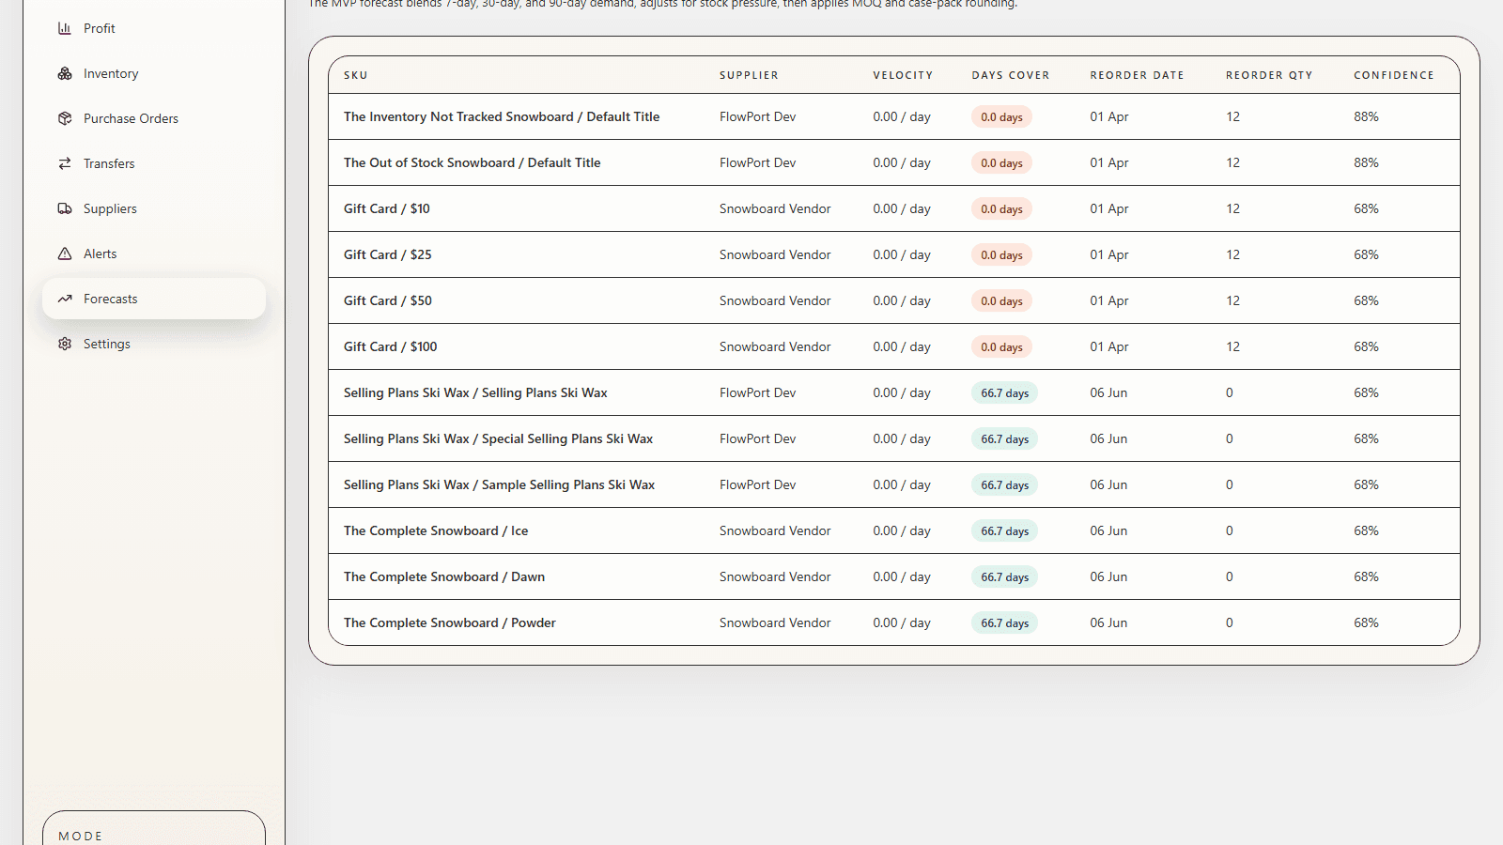Open the Settings menu label
The width and height of the screenshot is (1503, 845).
(x=107, y=344)
